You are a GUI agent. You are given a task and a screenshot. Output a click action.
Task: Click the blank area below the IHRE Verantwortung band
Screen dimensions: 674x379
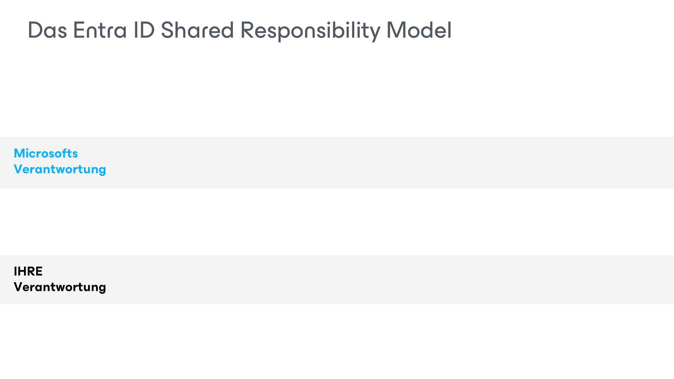[337, 341]
